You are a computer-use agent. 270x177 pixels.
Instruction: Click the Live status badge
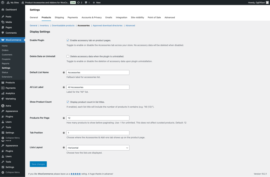point(73,2)
